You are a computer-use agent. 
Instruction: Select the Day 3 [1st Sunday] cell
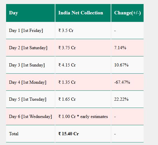(30, 65)
